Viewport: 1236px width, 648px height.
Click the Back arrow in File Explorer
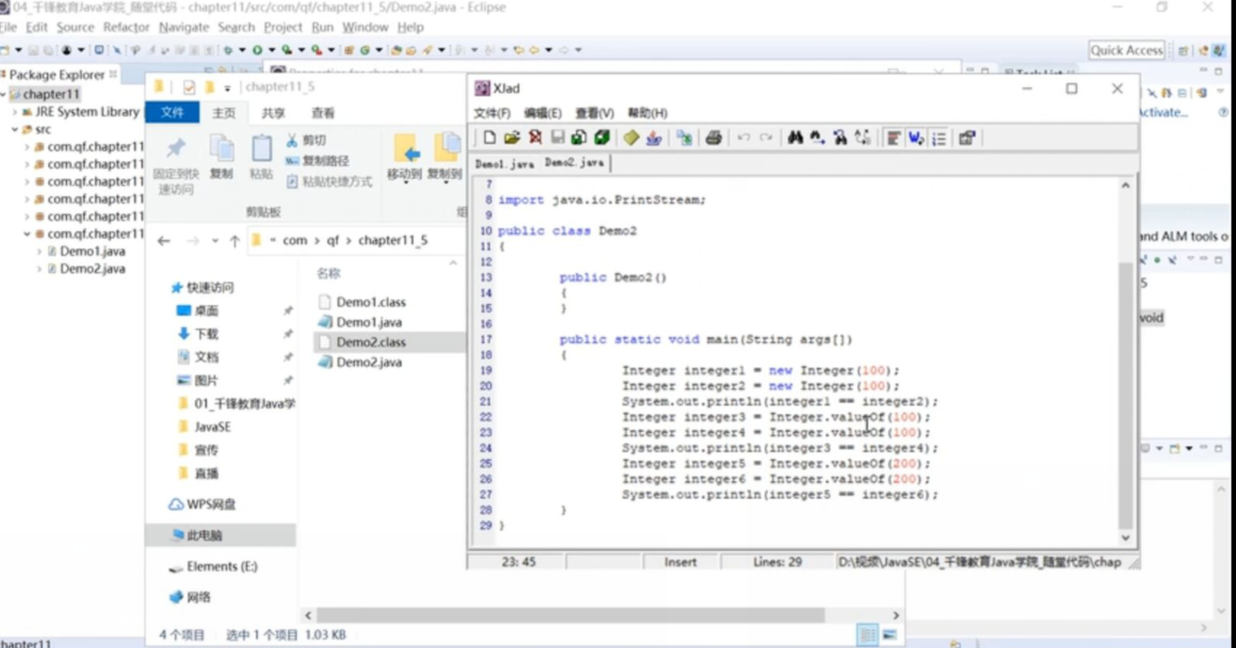pos(164,241)
